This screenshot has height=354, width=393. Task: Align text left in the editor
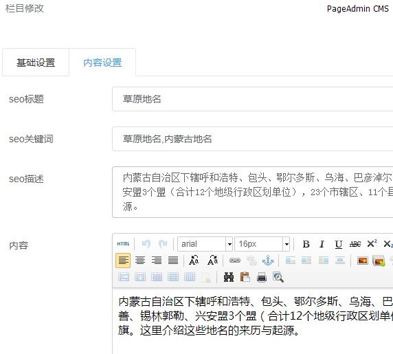pyautogui.click(x=123, y=261)
